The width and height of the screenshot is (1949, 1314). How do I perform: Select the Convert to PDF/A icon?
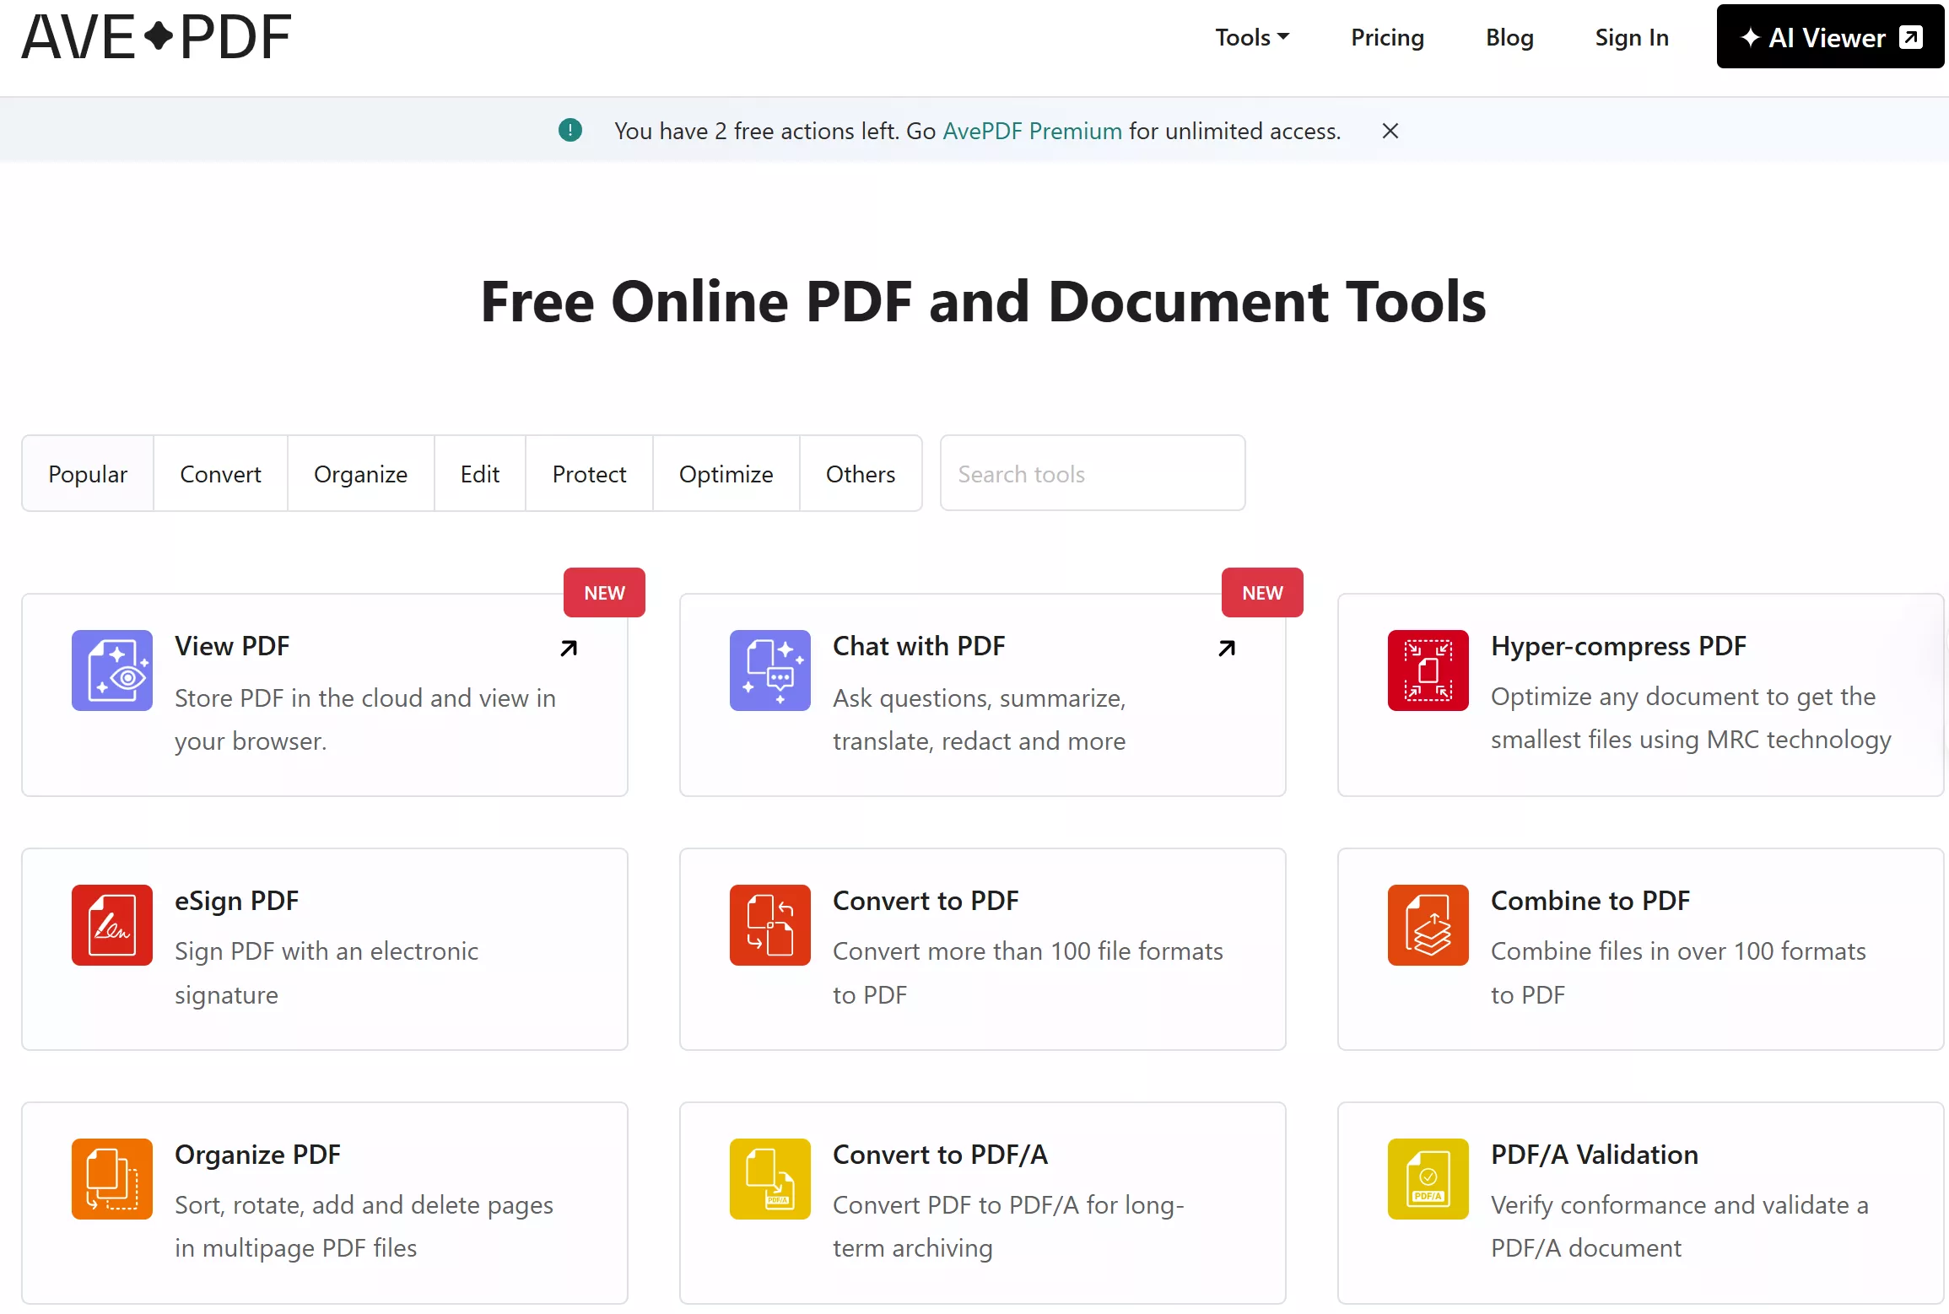769,1179
